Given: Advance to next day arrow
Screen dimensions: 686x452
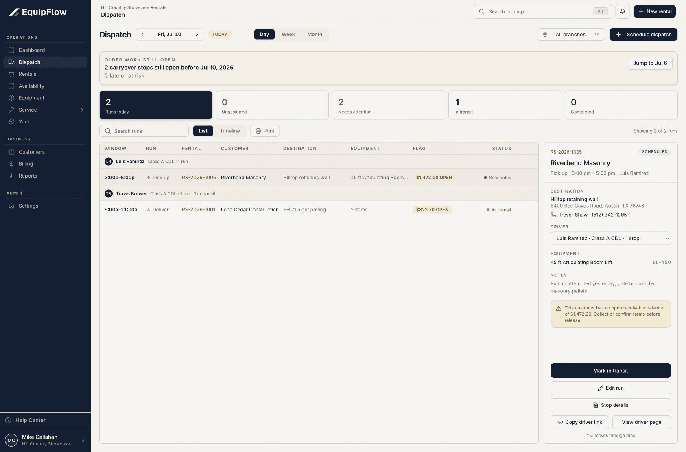Looking at the screenshot, I should click(197, 35).
